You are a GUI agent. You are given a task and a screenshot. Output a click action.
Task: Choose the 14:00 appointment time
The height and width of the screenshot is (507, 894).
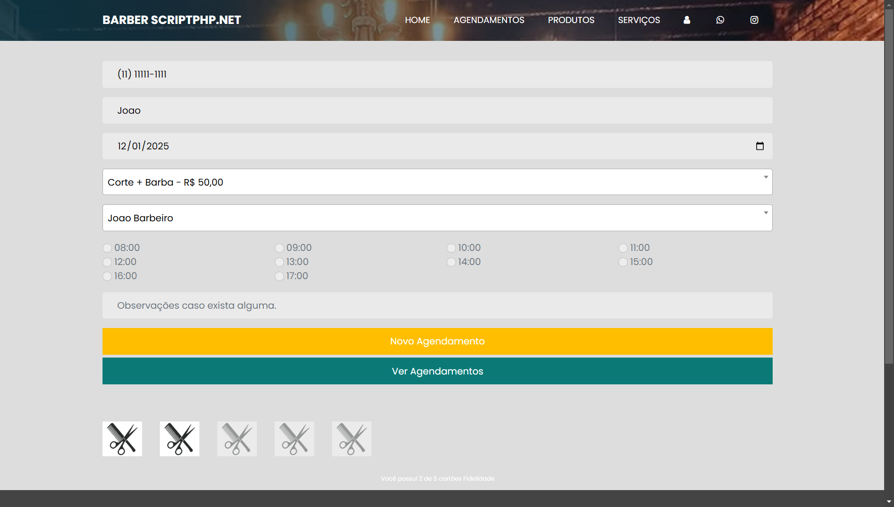coord(451,262)
